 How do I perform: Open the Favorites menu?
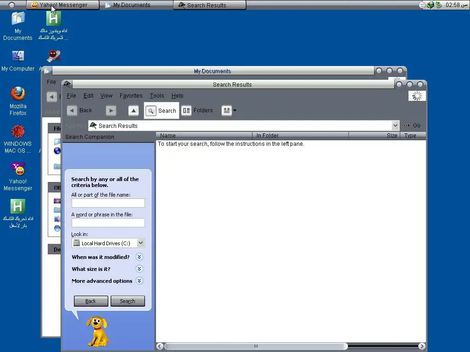131,96
